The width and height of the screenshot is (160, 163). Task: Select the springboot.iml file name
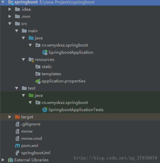(36, 153)
